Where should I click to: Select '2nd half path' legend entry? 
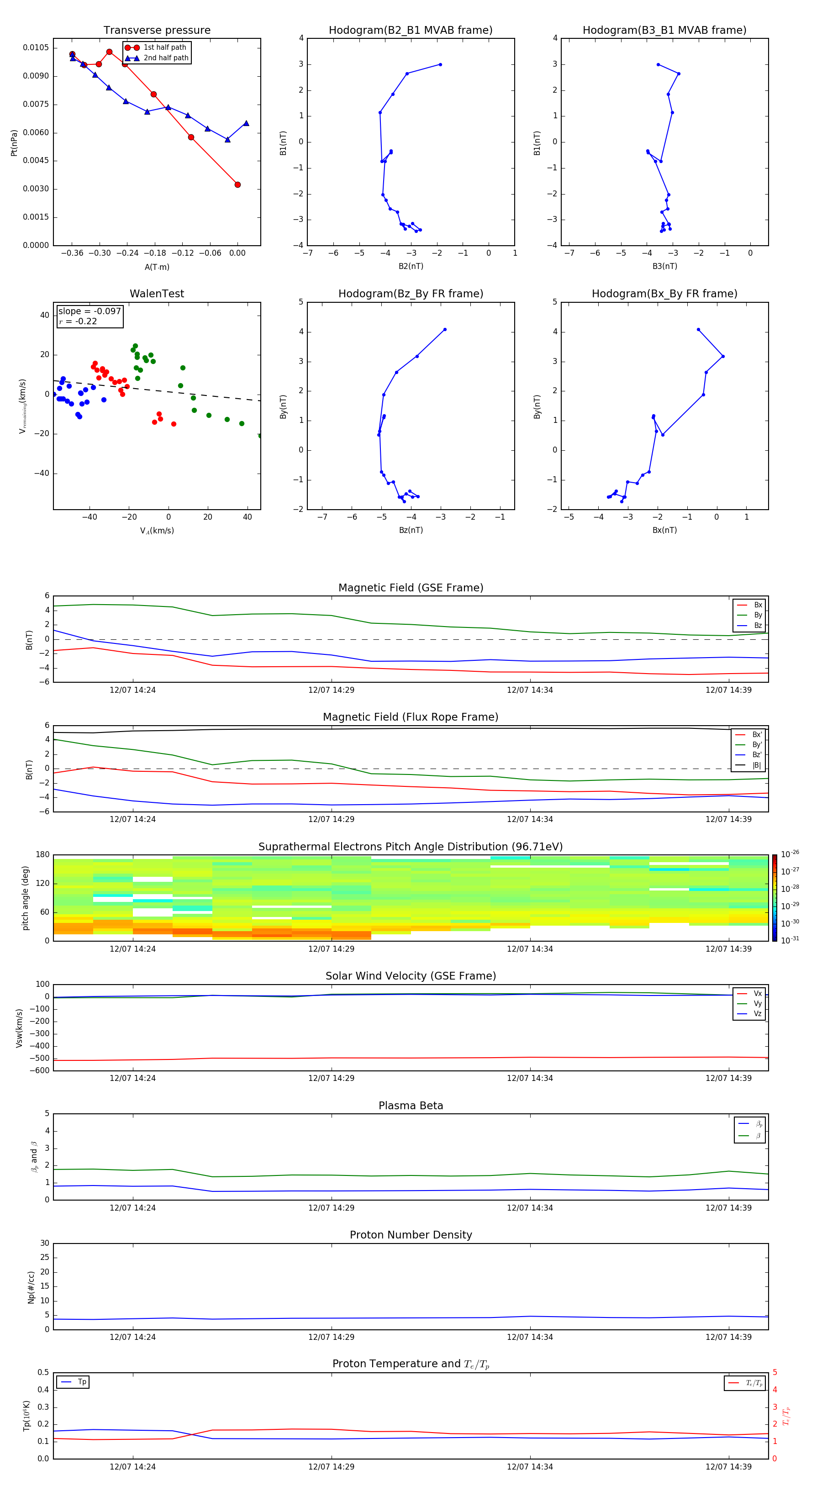point(157,58)
